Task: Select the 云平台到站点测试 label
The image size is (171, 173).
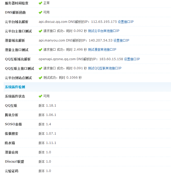Action: [18, 78]
